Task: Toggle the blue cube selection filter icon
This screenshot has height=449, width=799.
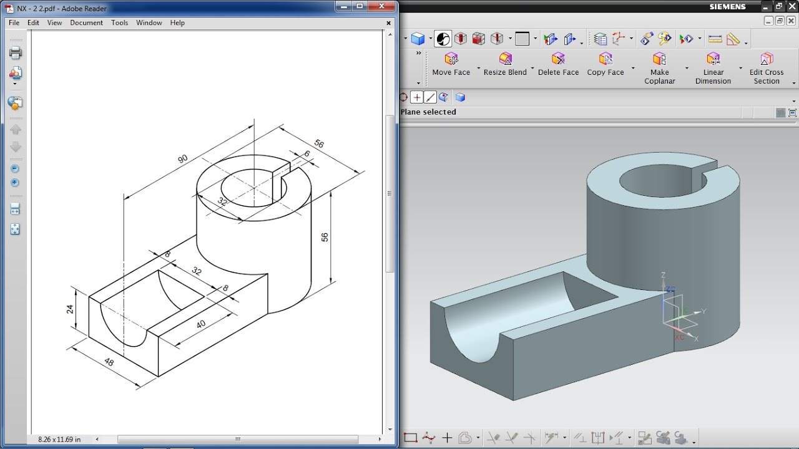Action: point(460,97)
